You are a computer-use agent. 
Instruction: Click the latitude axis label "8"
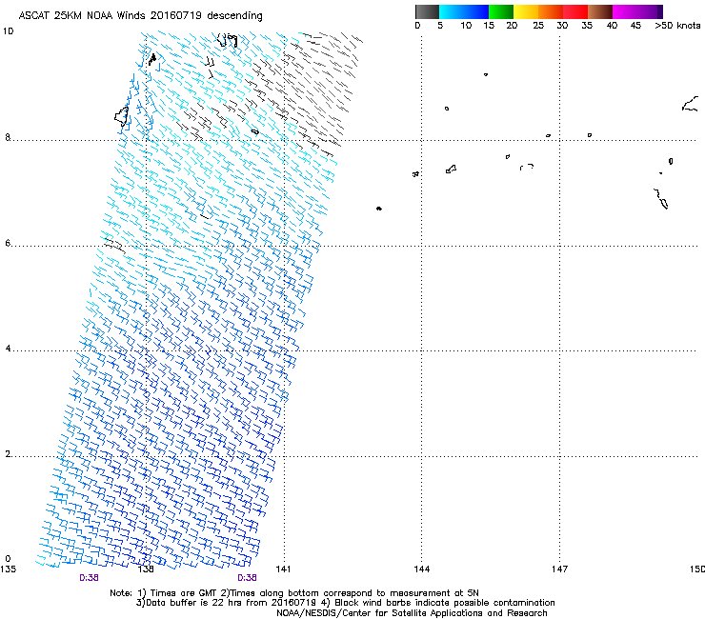pos(8,137)
